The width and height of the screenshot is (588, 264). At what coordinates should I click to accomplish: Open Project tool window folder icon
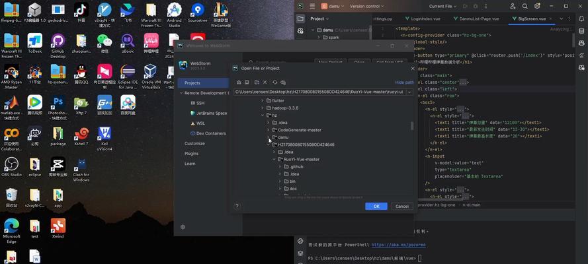pos(300,18)
